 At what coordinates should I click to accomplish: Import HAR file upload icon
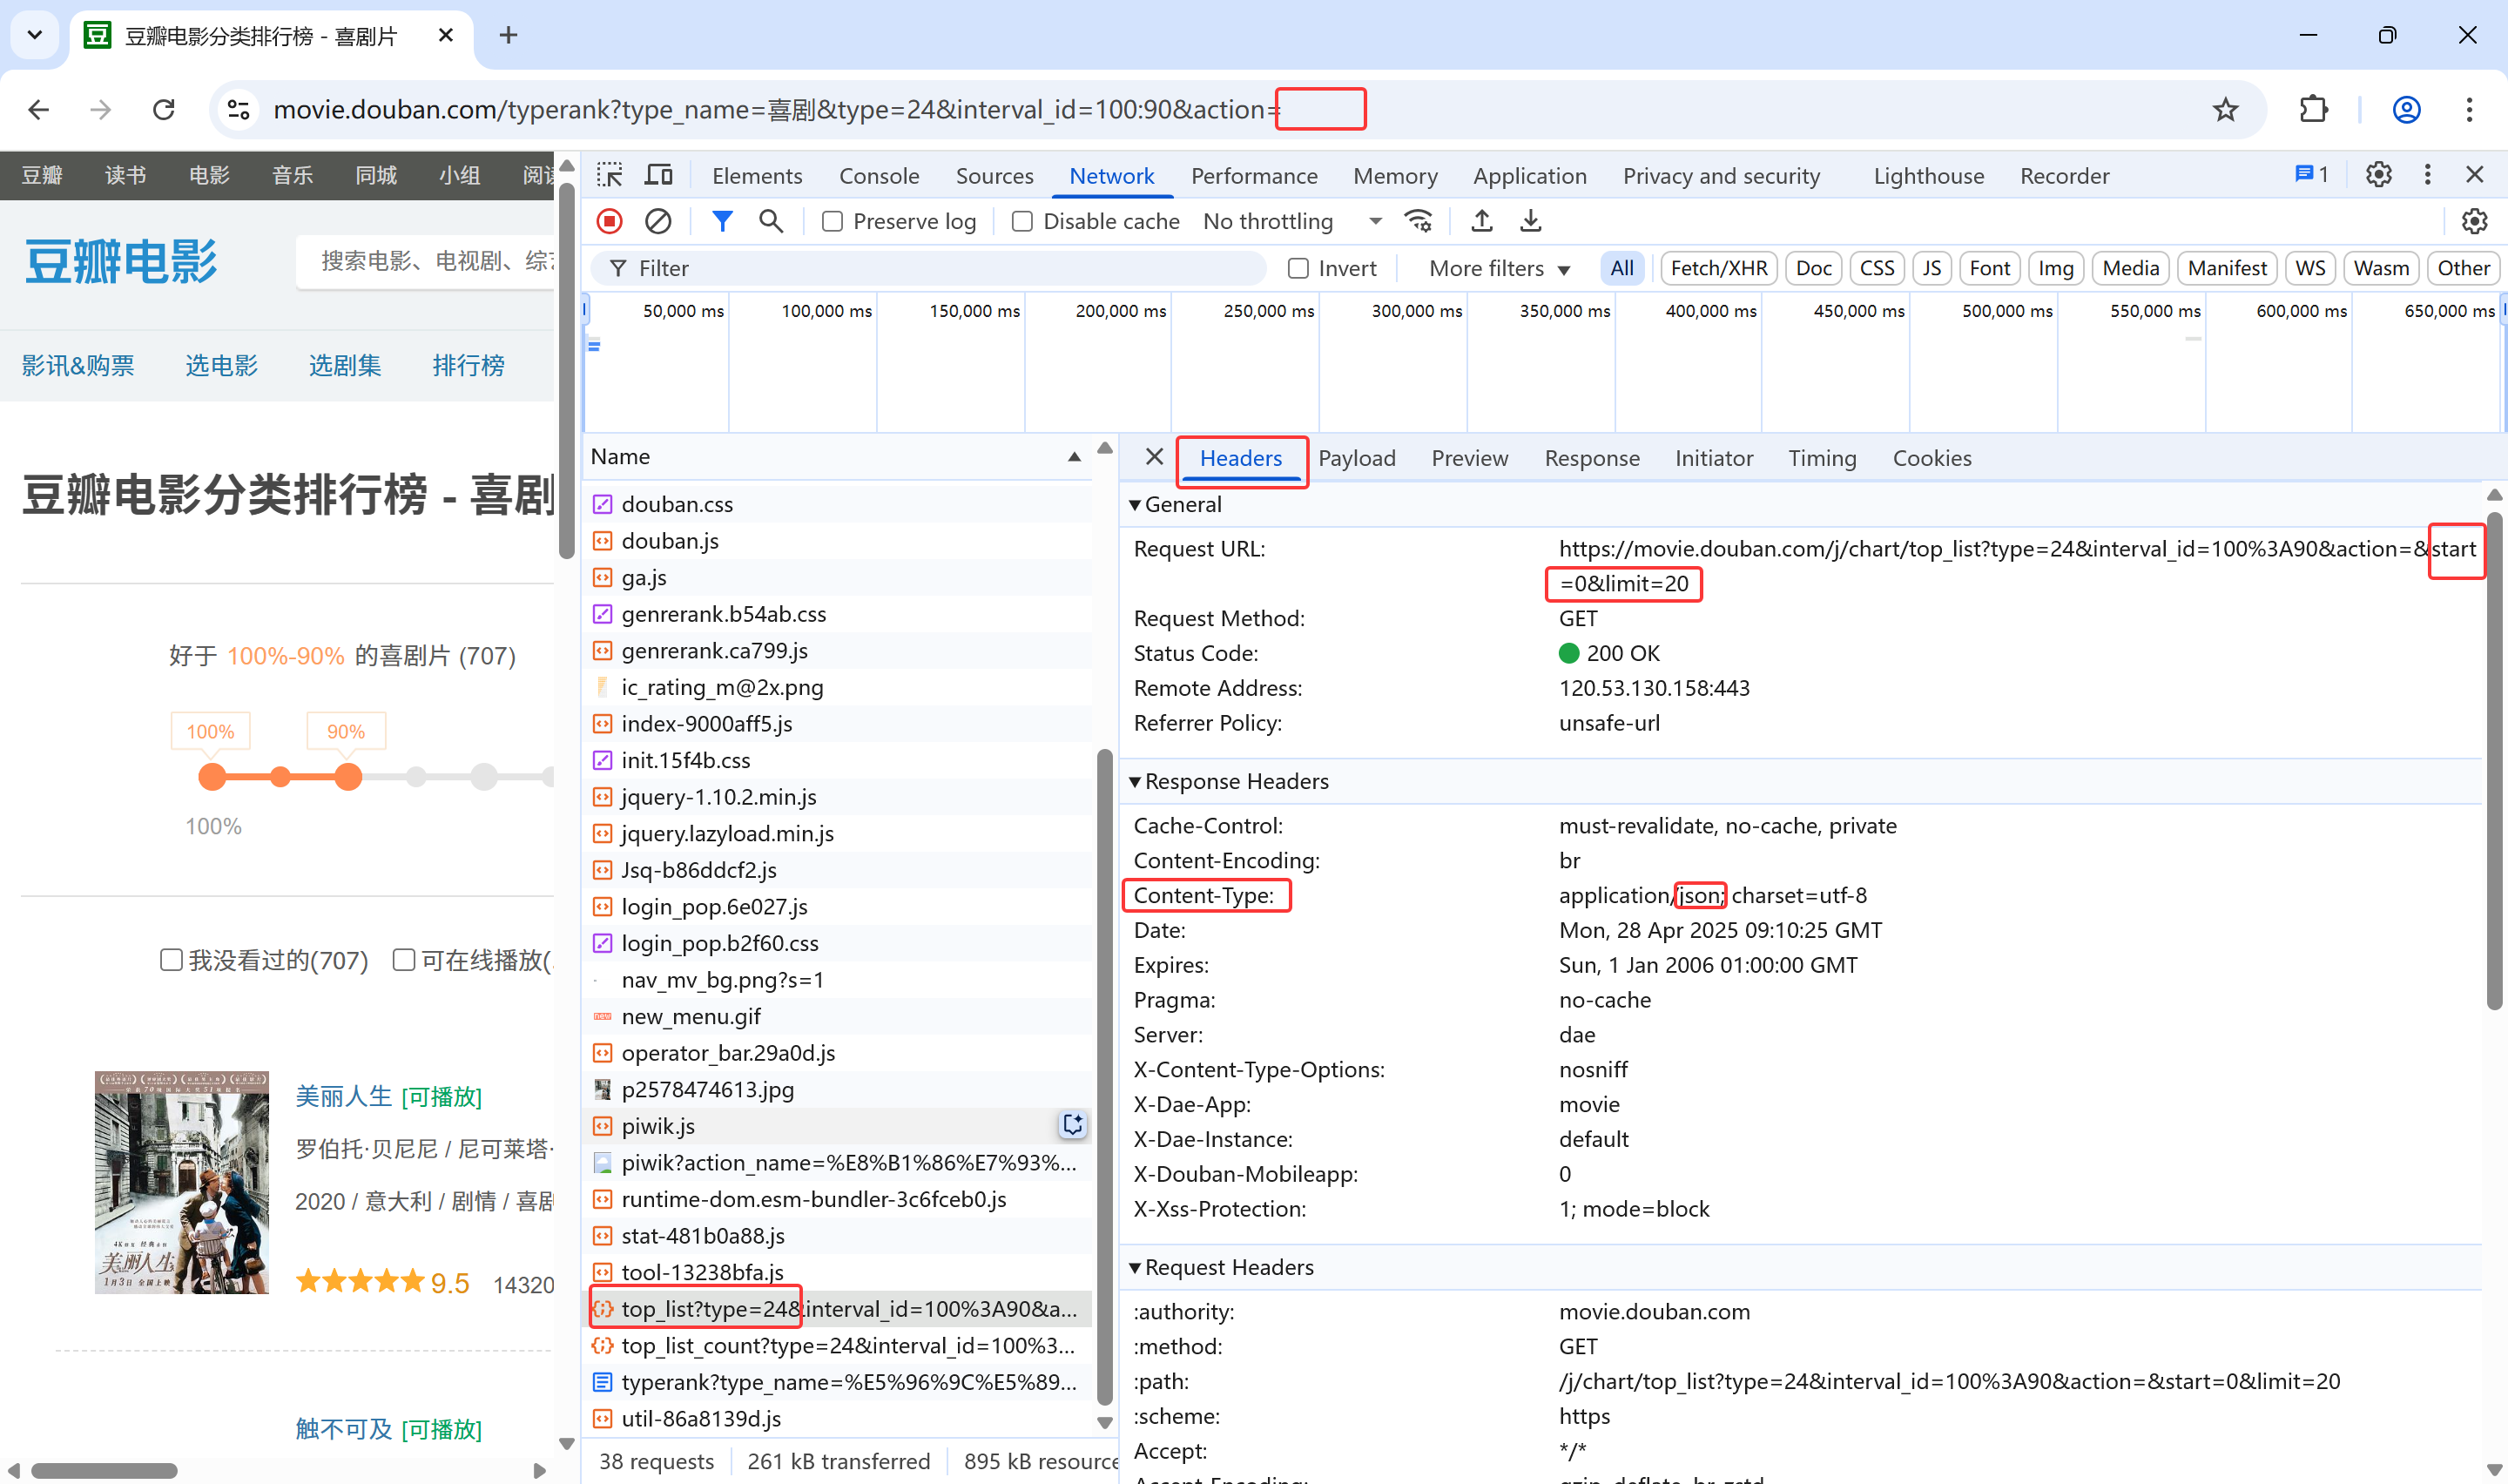pos(1481,221)
